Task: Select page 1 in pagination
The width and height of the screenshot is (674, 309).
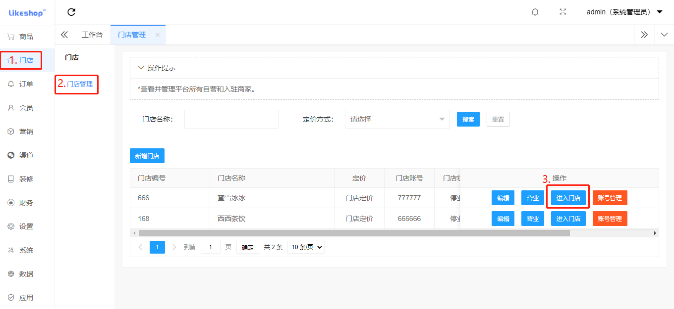Action: click(x=157, y=247)
